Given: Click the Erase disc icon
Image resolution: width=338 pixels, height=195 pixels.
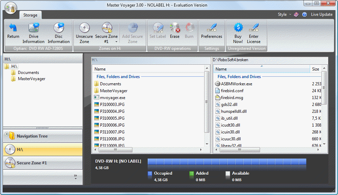Looking at the screenshot, I should pos(175,28).
